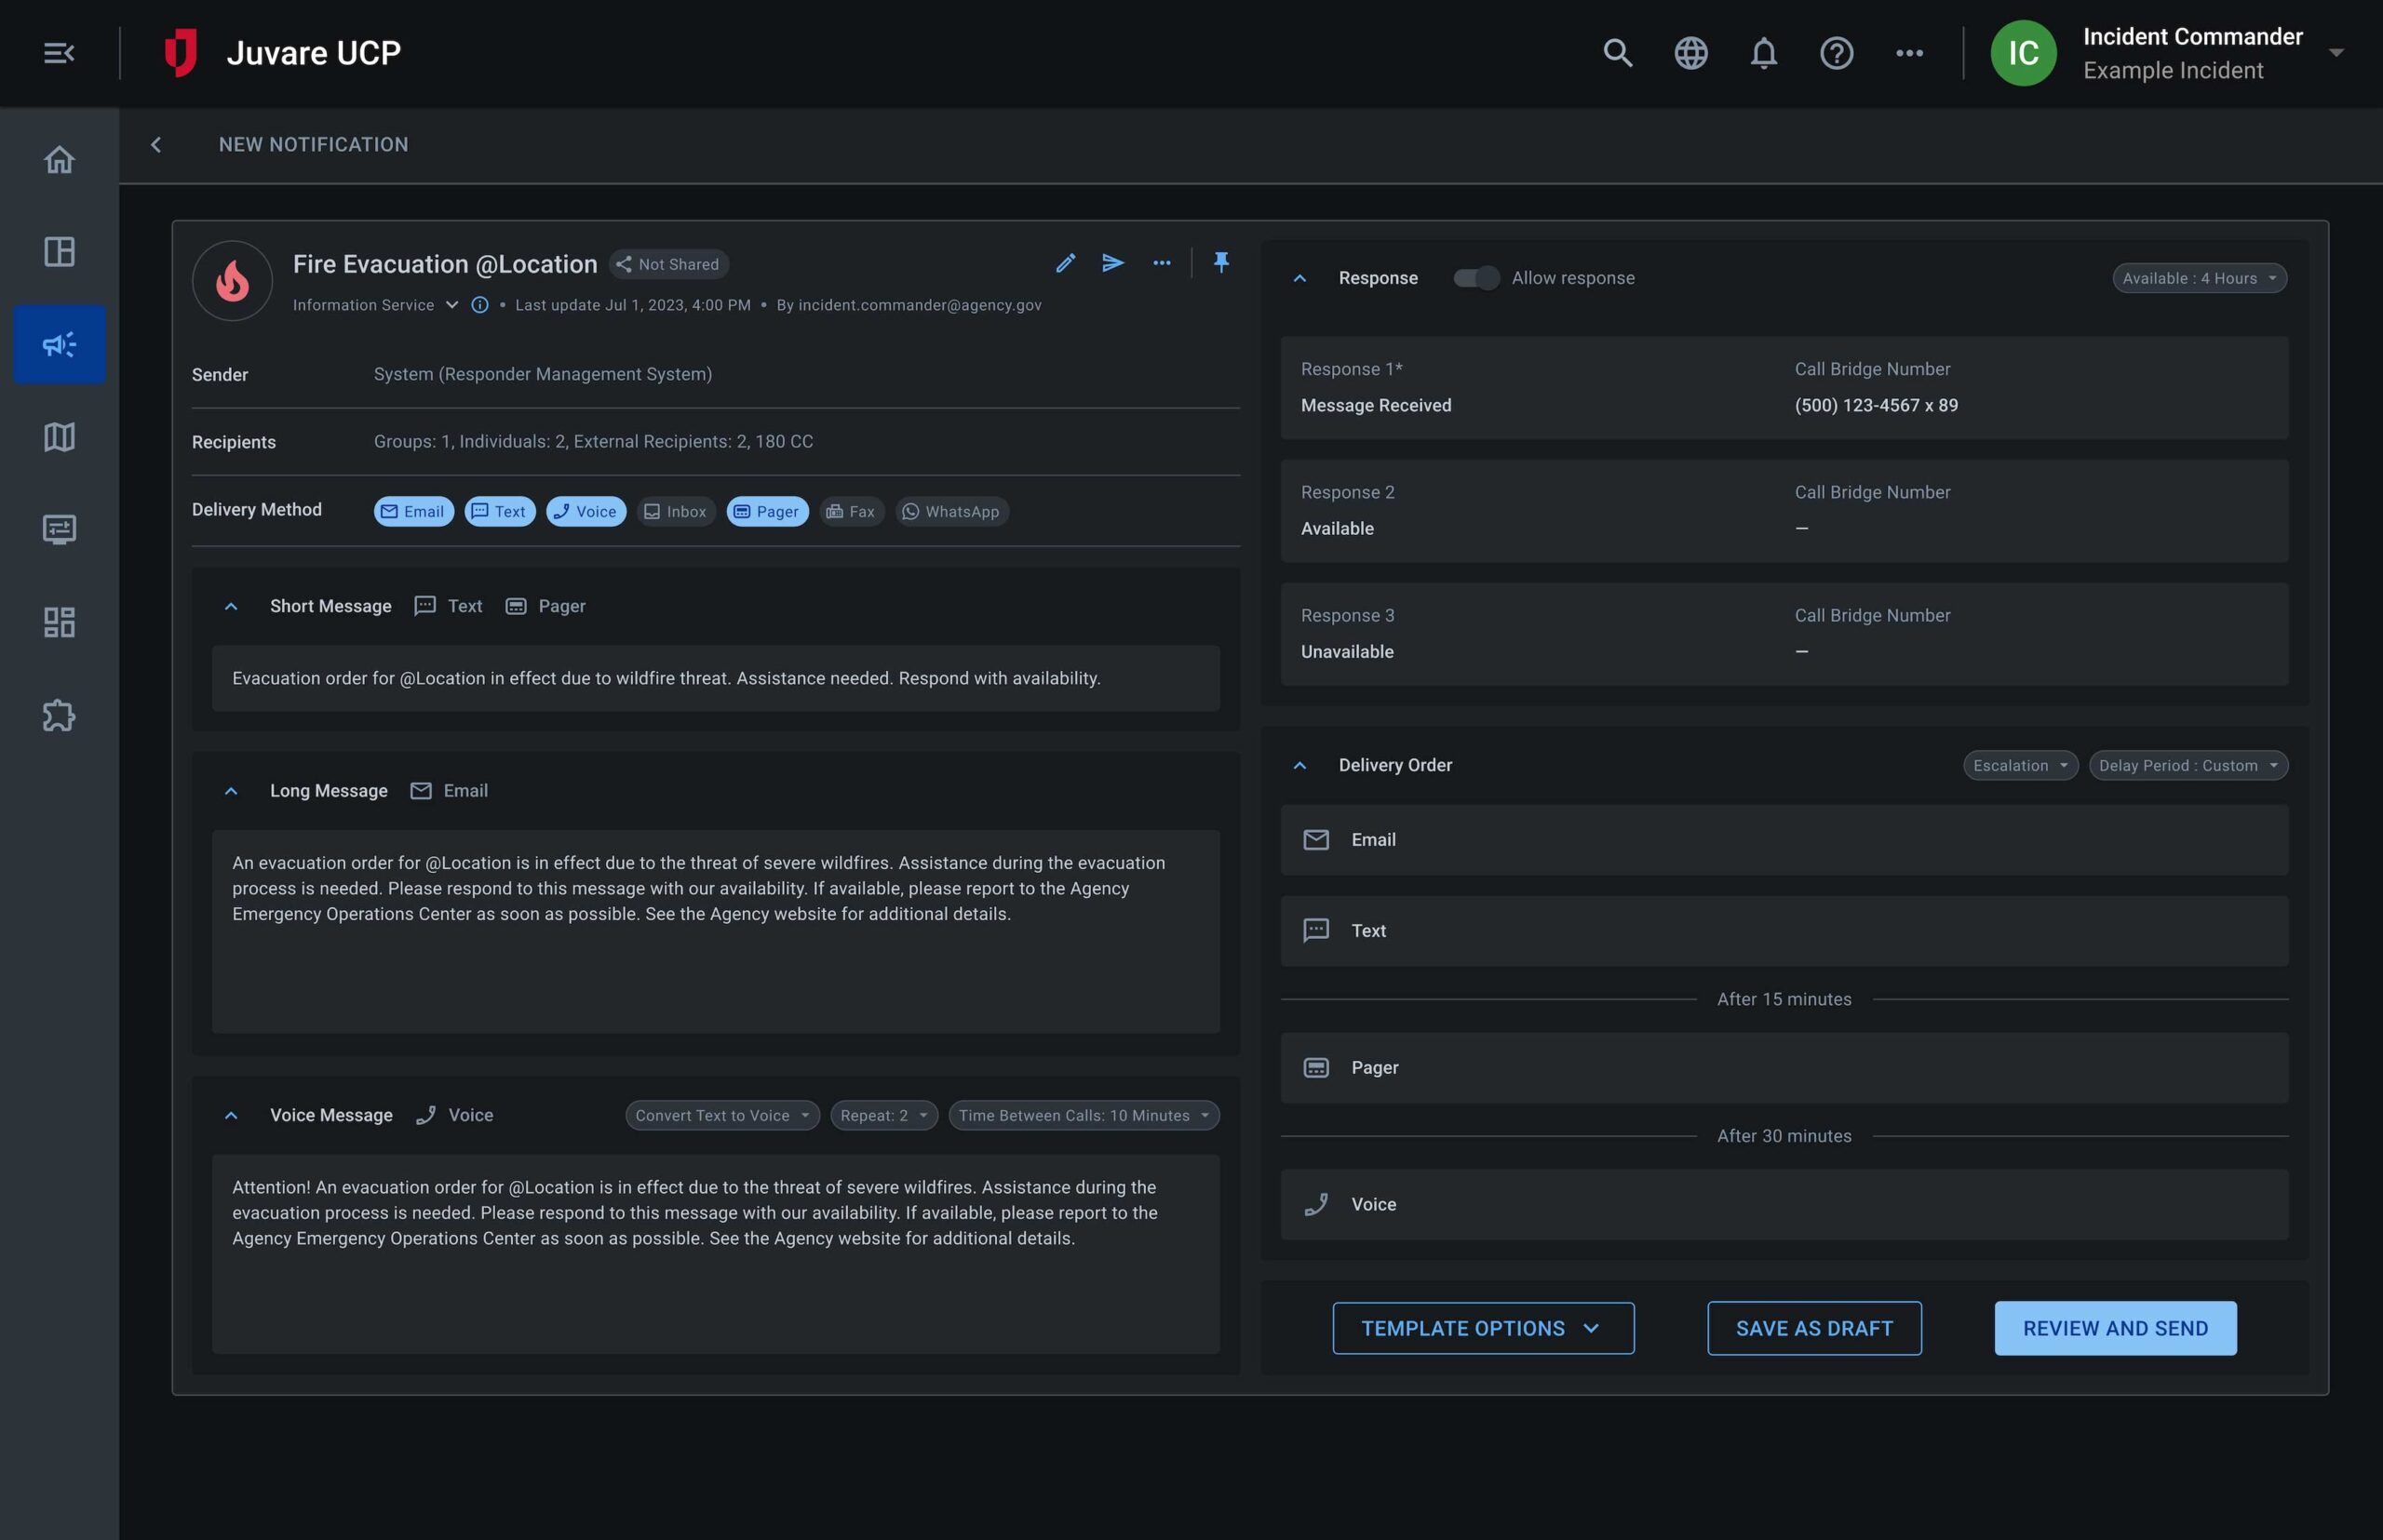Select Pager row in Delivery Order

point(1784,1068)
